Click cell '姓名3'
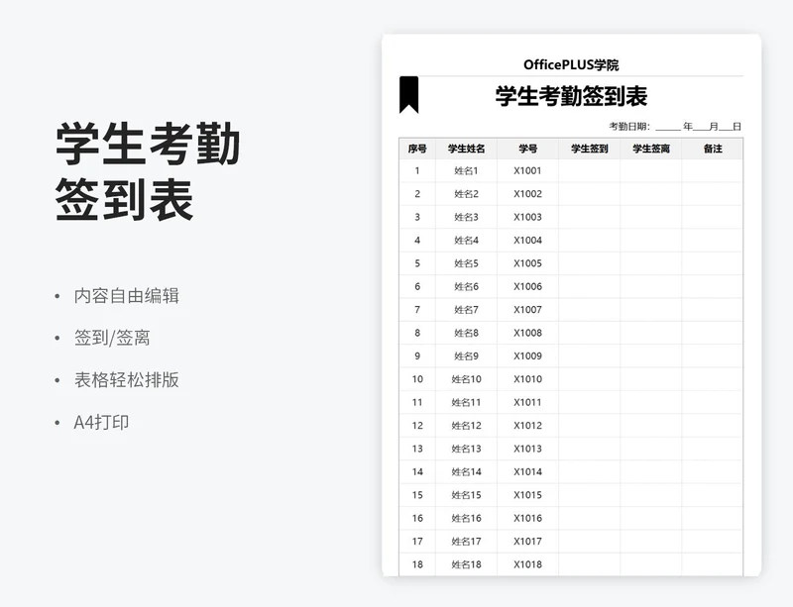Screen dimensions: 793x607 tap(466, 217)
